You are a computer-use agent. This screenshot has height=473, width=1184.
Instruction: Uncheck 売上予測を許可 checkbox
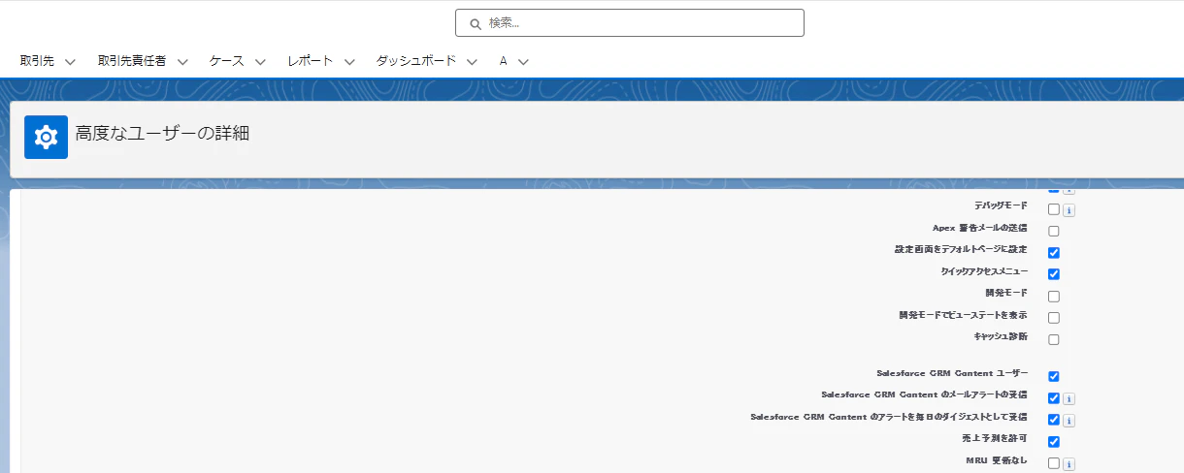1054,442
